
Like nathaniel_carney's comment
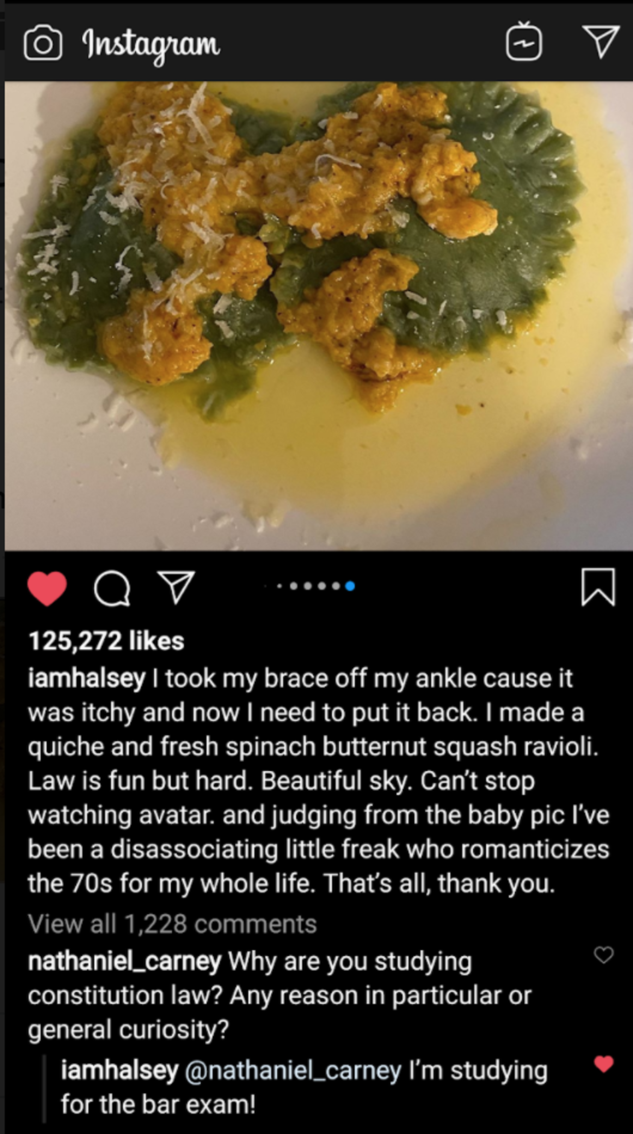coord(603,955)
